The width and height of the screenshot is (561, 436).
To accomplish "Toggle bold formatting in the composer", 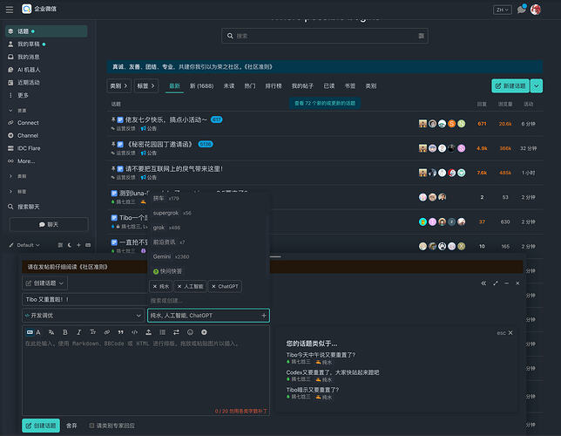I will (65, 332).
